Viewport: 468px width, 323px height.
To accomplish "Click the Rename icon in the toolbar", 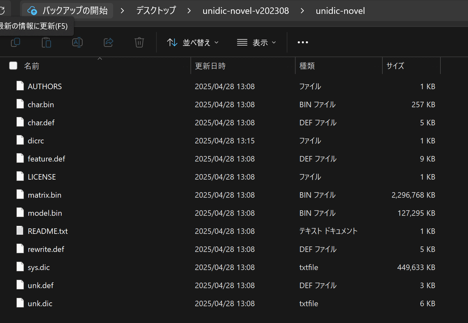I will coord(77,42).
